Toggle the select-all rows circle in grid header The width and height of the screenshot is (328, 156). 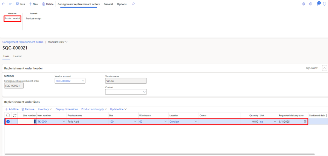coord(8,115)
